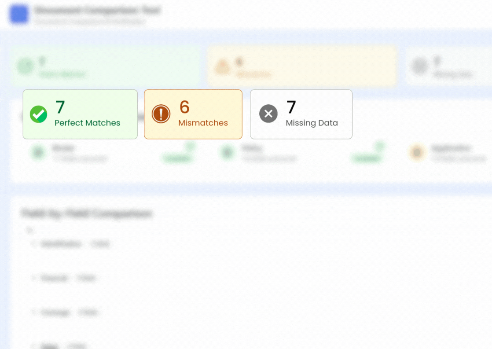Click the blurred warning triangle in background Mismatches card
492x349 pixels.
click(222, 67)
